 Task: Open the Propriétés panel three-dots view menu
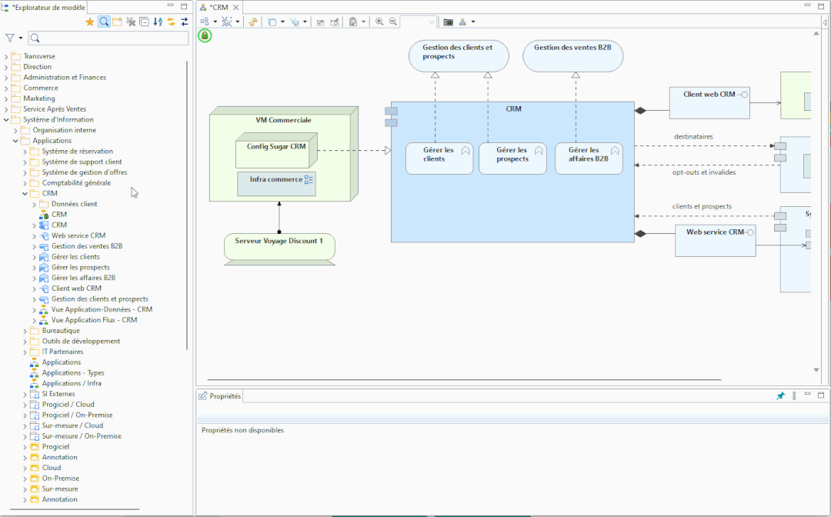(x=794, y=395)
